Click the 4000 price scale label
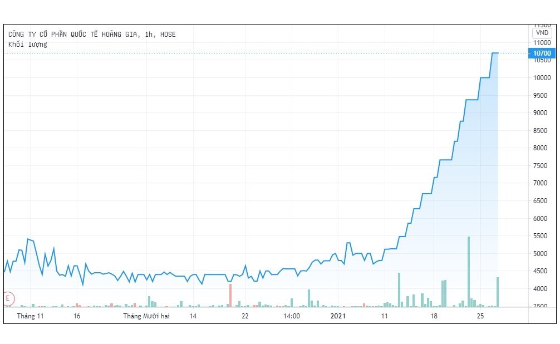Screen dimensions: 560x344 [542, 289]
